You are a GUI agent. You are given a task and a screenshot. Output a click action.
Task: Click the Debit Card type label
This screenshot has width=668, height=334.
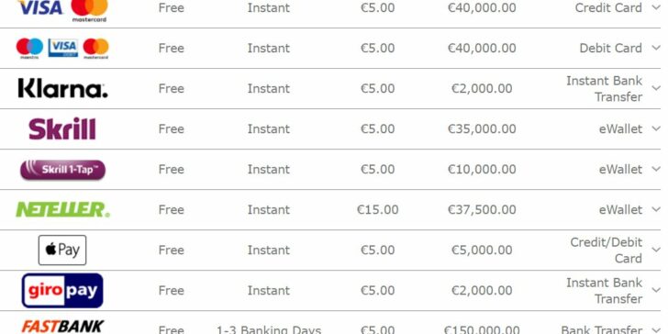[610, 48]
